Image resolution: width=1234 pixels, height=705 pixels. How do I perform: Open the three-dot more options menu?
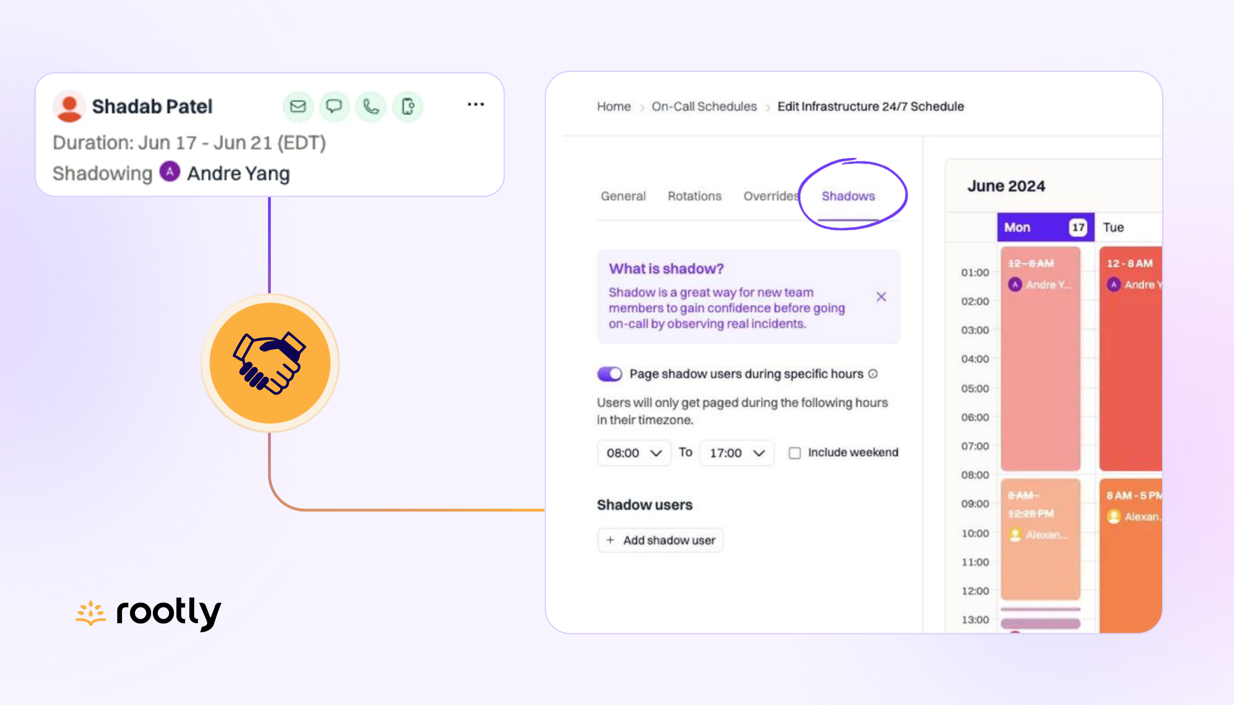[x=476, y=105]
